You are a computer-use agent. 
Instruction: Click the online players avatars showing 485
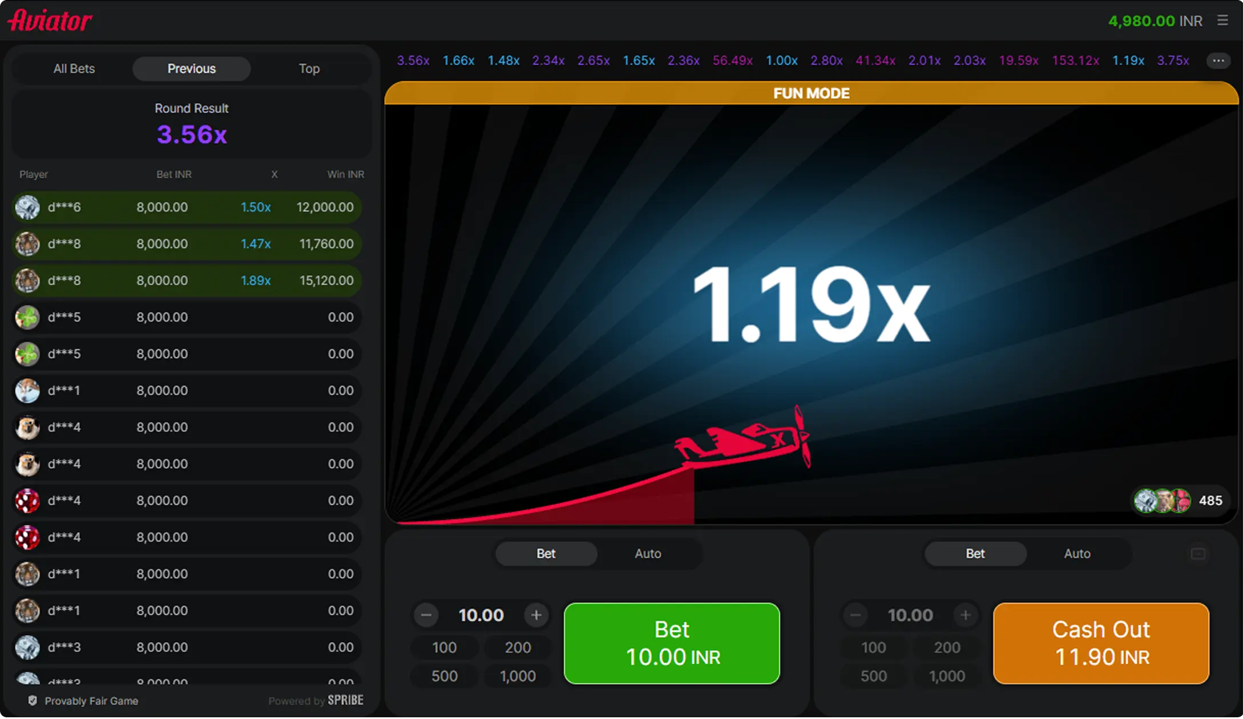point(1163,501)
